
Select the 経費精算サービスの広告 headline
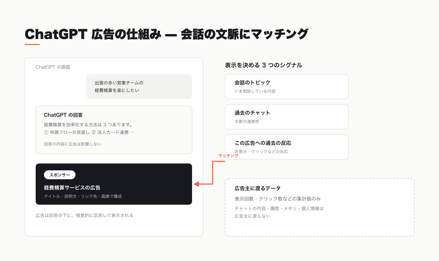pyautogui.click(x=72, y=188)
